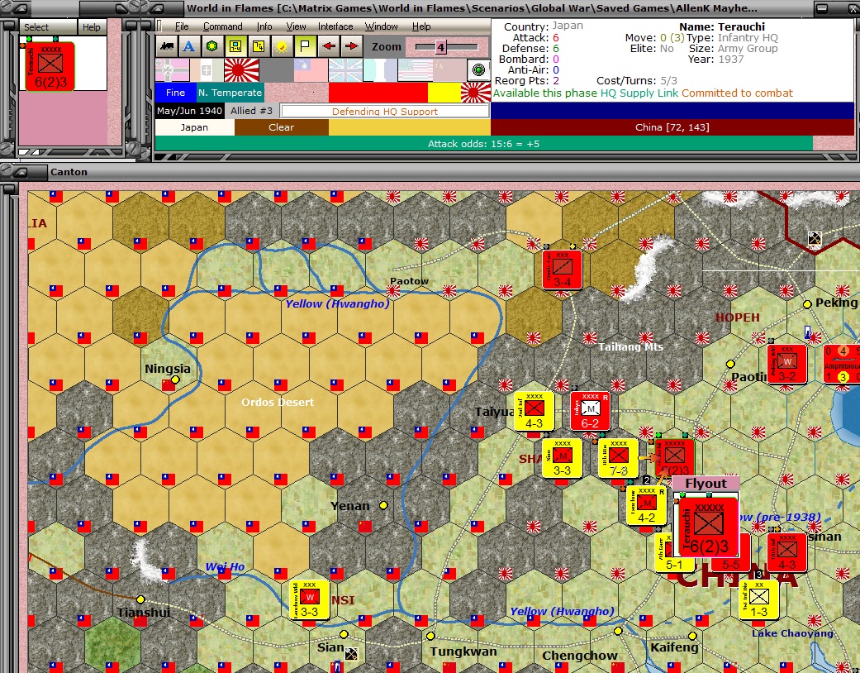Select the Nationalist China flag button
Image resolution: width=860 pixels, height=673 pixels.
(311, 70)
